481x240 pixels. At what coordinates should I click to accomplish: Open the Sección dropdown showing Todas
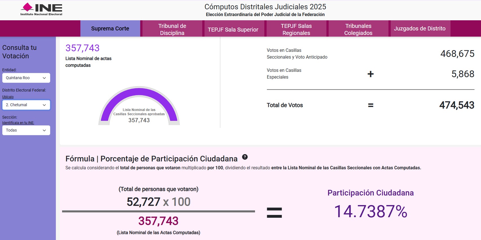[26, 130]
